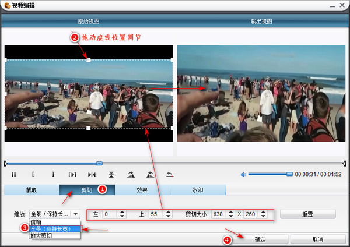Pause the video playback

[14, 175]
